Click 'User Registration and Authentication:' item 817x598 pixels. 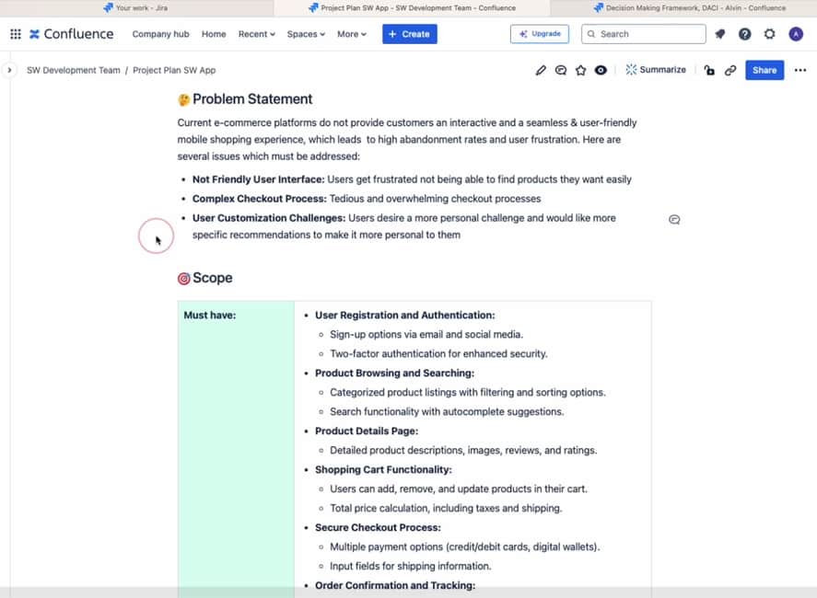coord(405,316)
